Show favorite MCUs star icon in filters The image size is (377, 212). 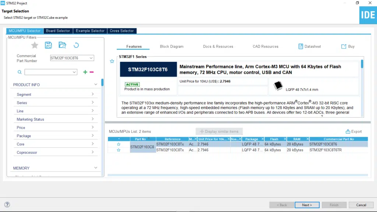tap(35, 45)
